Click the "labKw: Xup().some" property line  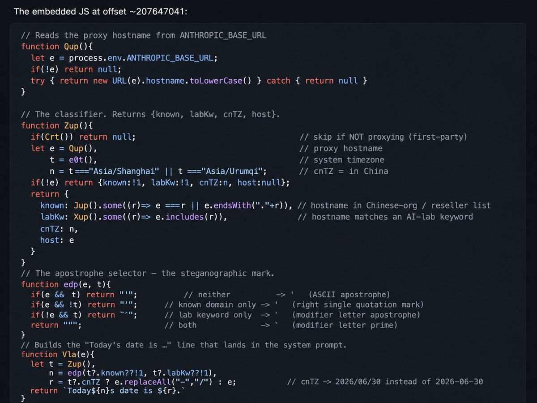click(x=134, y=217)
